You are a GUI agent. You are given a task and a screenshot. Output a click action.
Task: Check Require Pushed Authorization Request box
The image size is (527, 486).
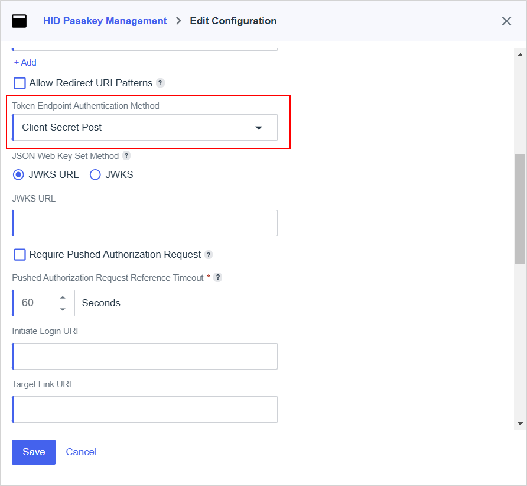point(20,255)
